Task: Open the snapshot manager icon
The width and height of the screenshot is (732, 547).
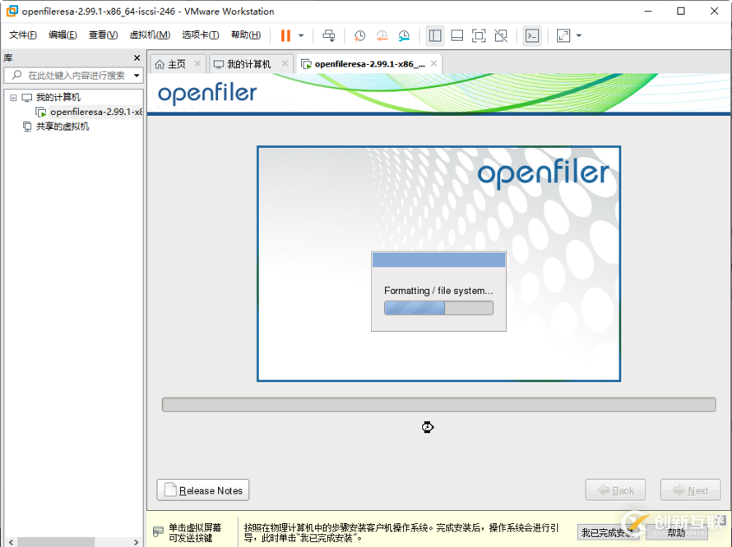Action: pos(404,35)
